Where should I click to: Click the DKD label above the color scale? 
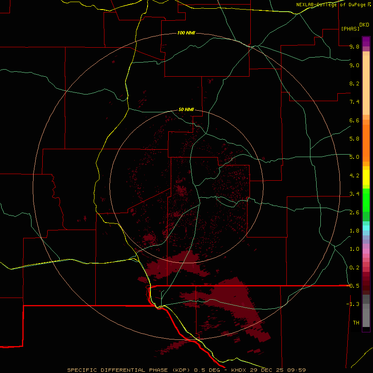pyautogui.click(x=364, y=25)
